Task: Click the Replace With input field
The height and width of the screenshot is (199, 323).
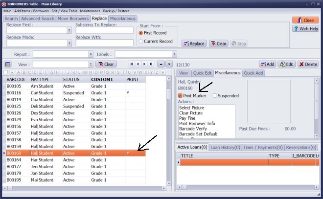Action: click(x=104, y=43)
